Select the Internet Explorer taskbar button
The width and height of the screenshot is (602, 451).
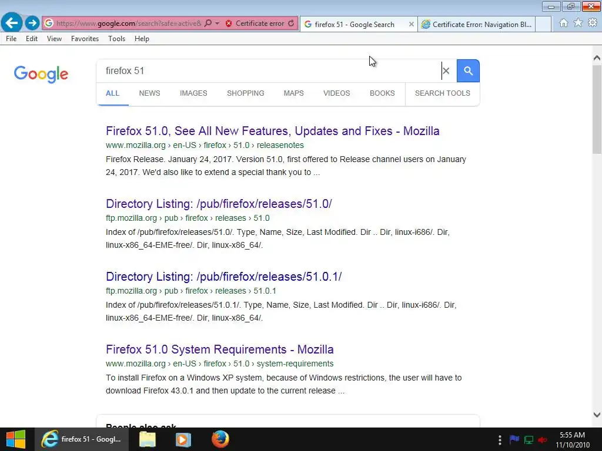(82, 439)
